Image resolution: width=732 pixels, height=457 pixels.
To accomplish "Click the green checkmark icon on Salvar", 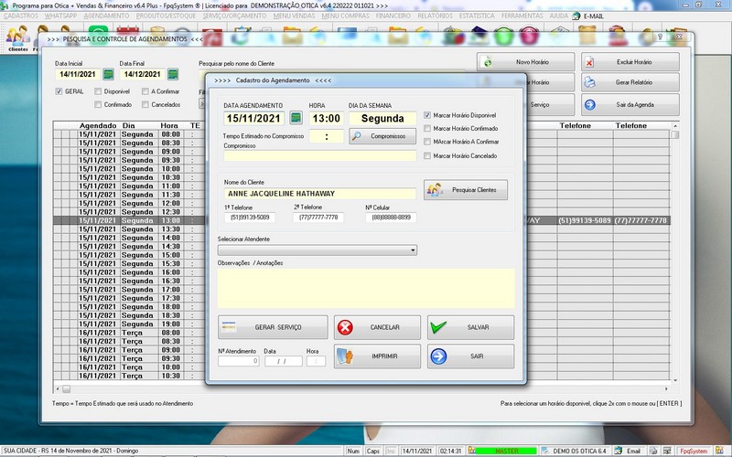I will (x=438, y=327).
